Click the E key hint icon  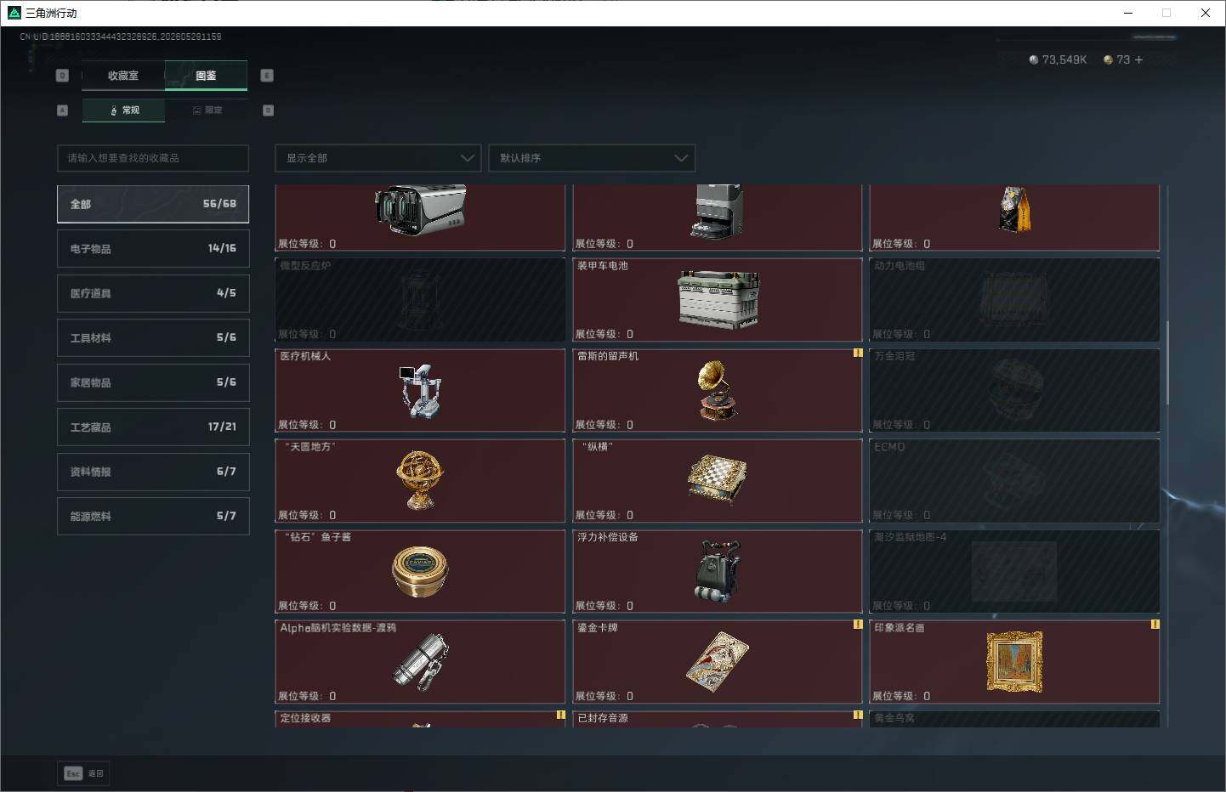point(267,76)
